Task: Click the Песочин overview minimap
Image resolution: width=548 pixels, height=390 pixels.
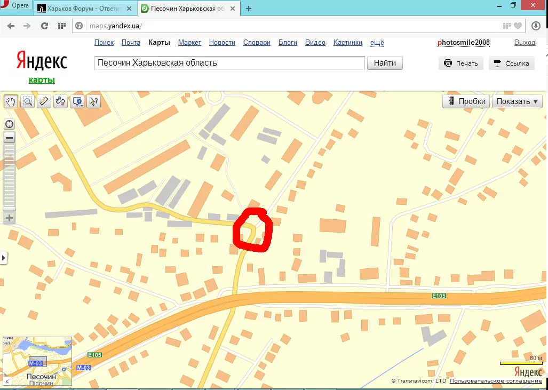Action: (x=37, y=361)
